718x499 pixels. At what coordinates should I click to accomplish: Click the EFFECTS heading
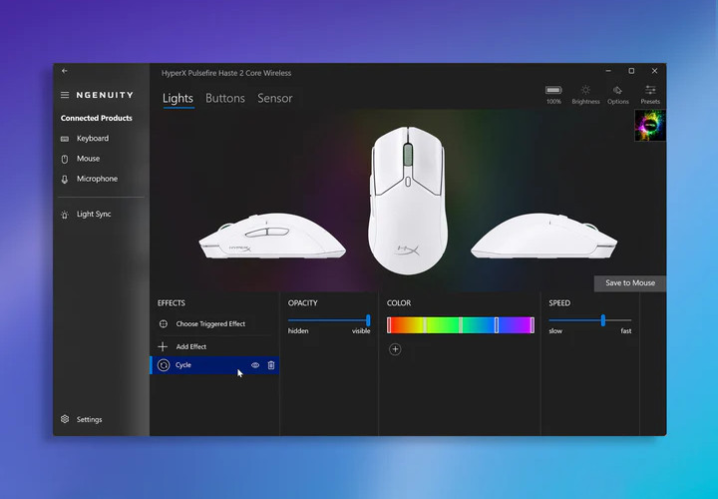172,302
